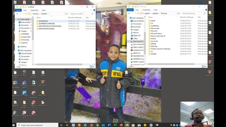226x127 pixels.
Task: Open Chrome from the taskbar
Action: click(97, 125)
